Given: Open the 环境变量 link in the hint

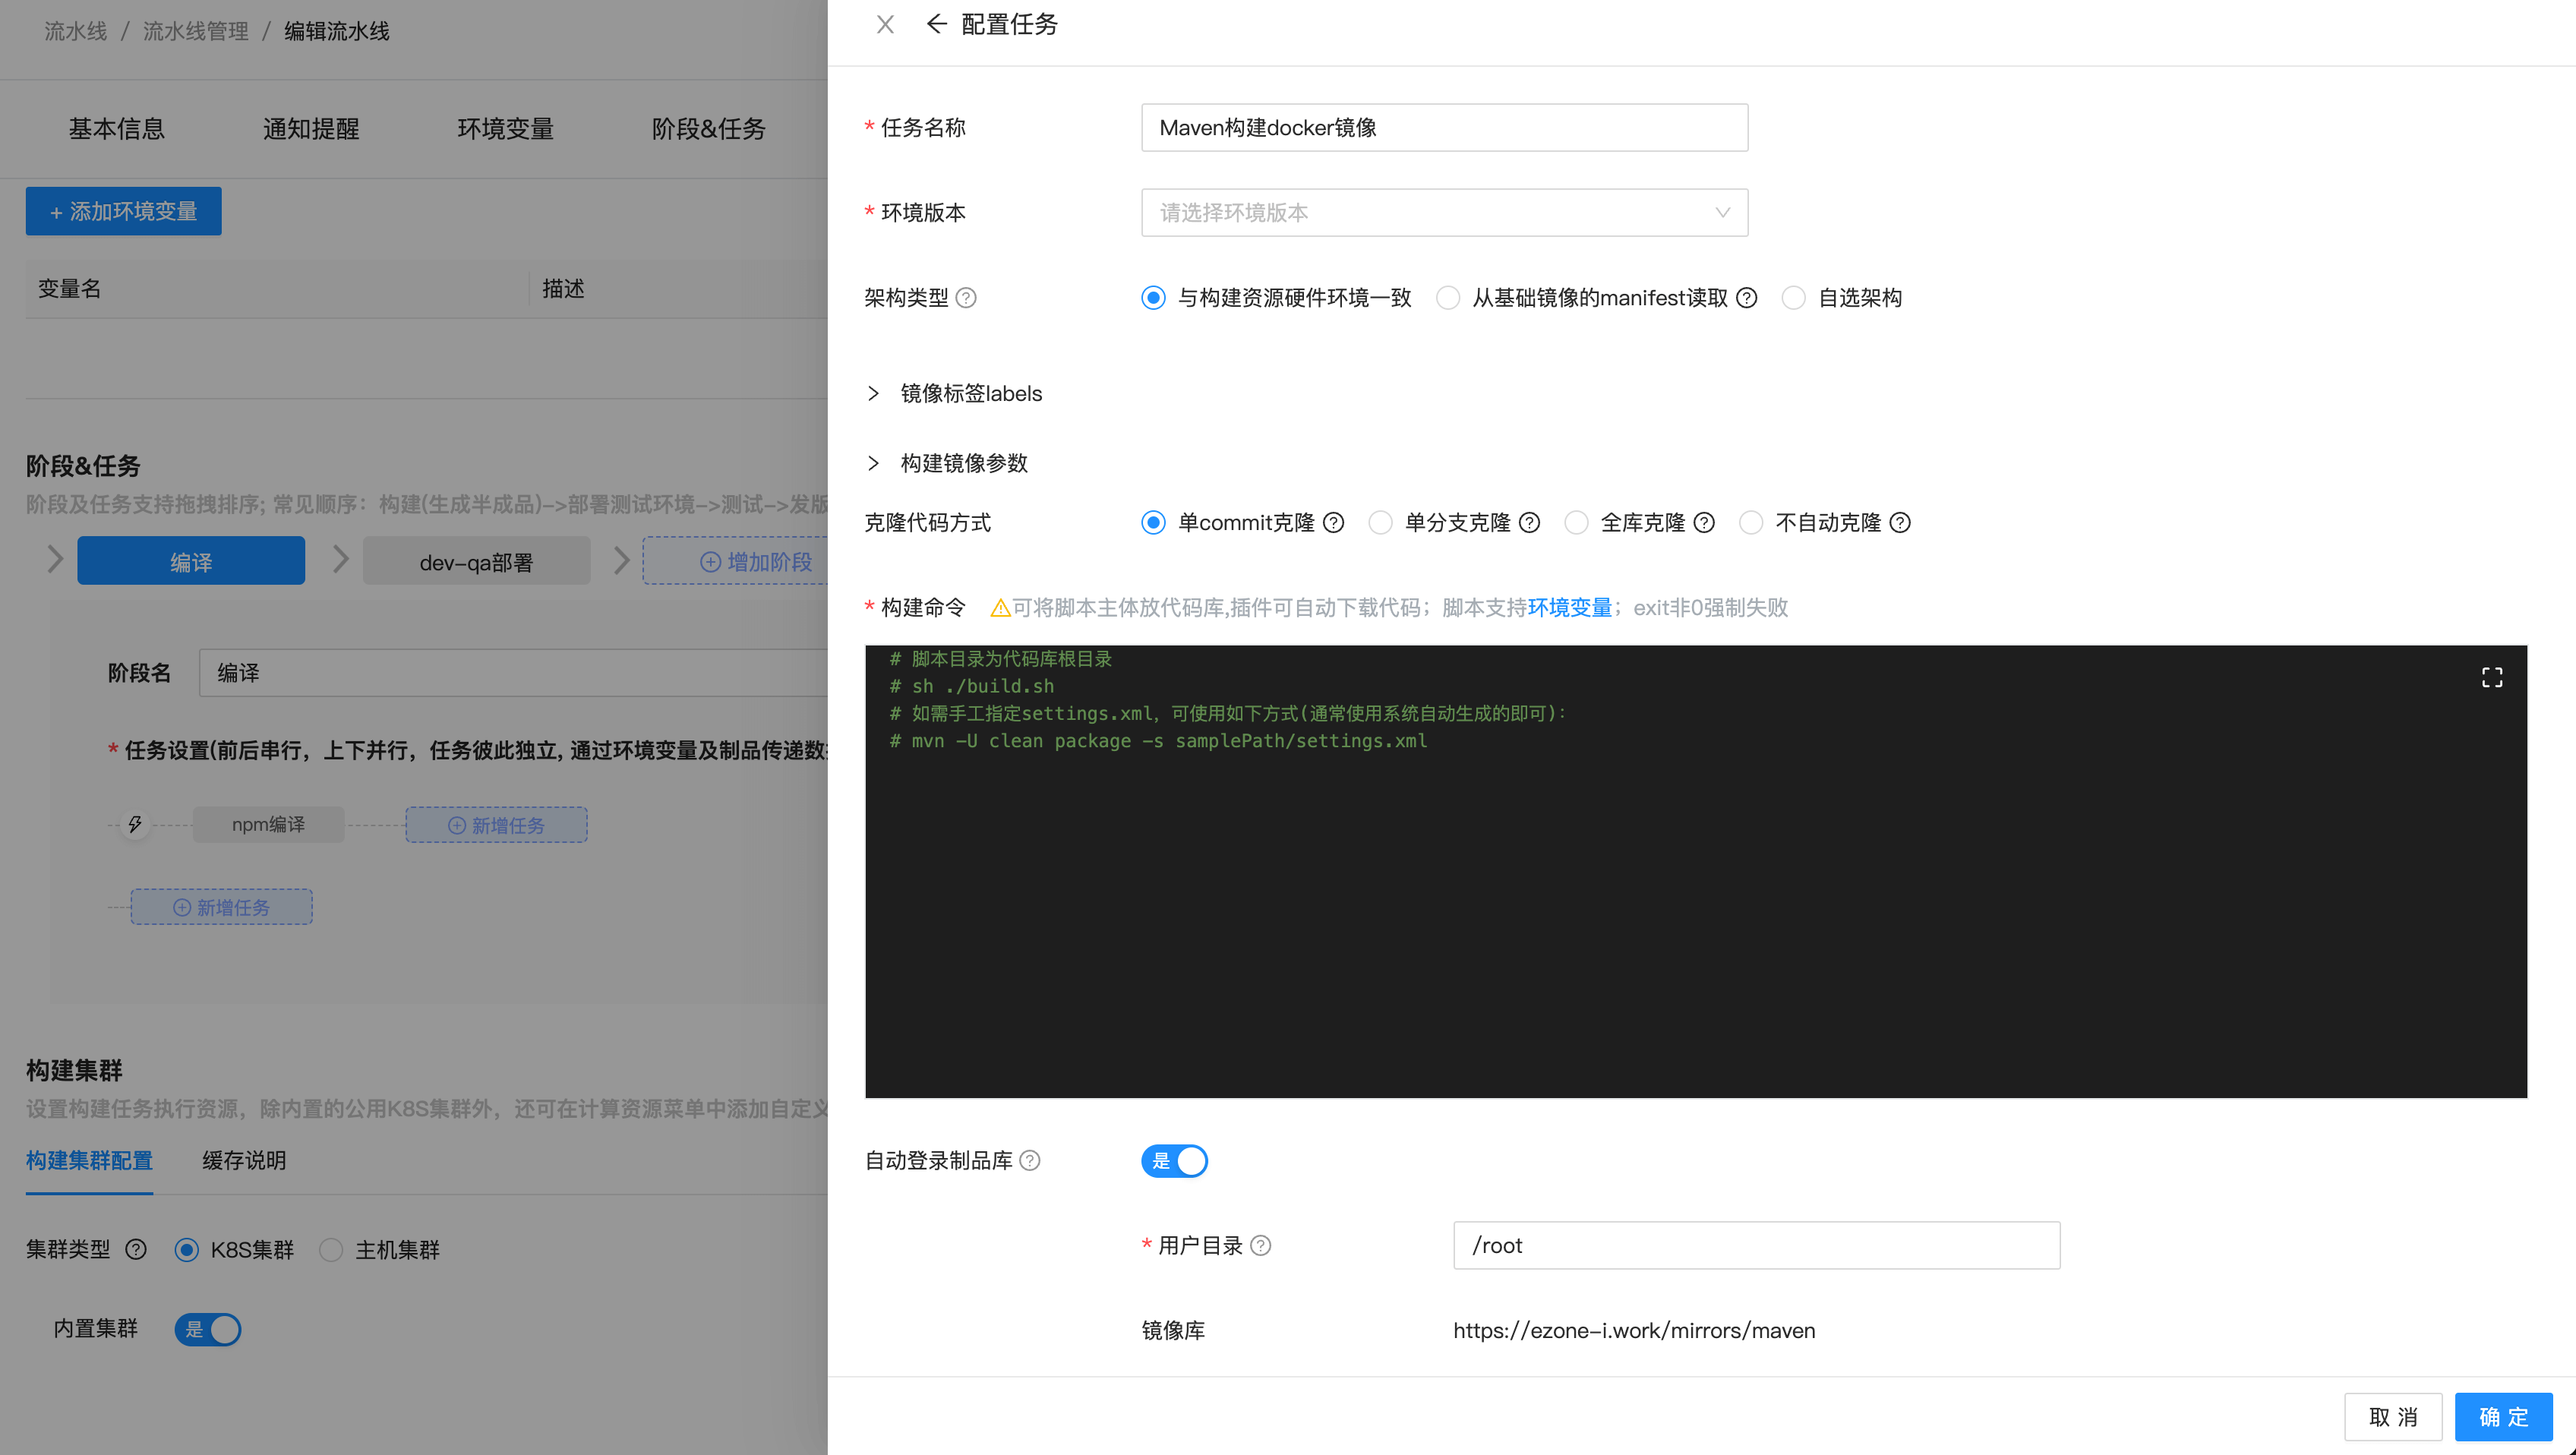Looking at the screenshot, I should pyautogui.click(x=1569, y=607).
